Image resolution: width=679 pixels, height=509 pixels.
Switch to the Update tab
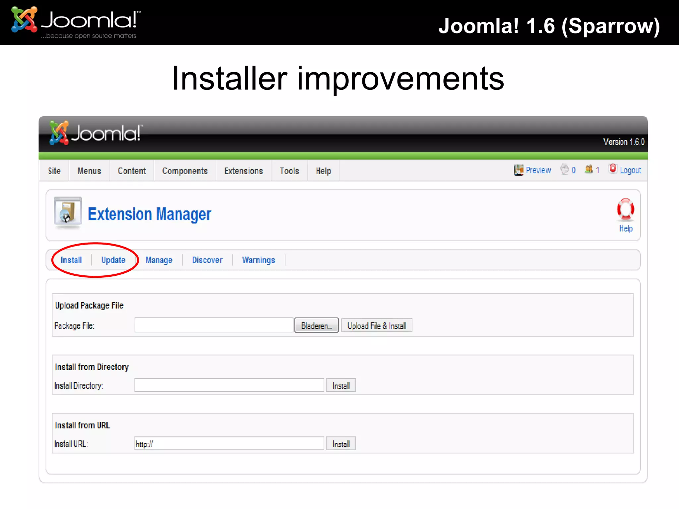click(113, 260)
